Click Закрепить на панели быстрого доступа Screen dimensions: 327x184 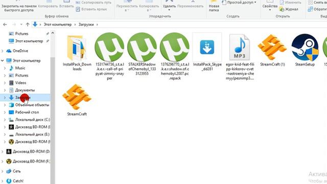(19, 6)
